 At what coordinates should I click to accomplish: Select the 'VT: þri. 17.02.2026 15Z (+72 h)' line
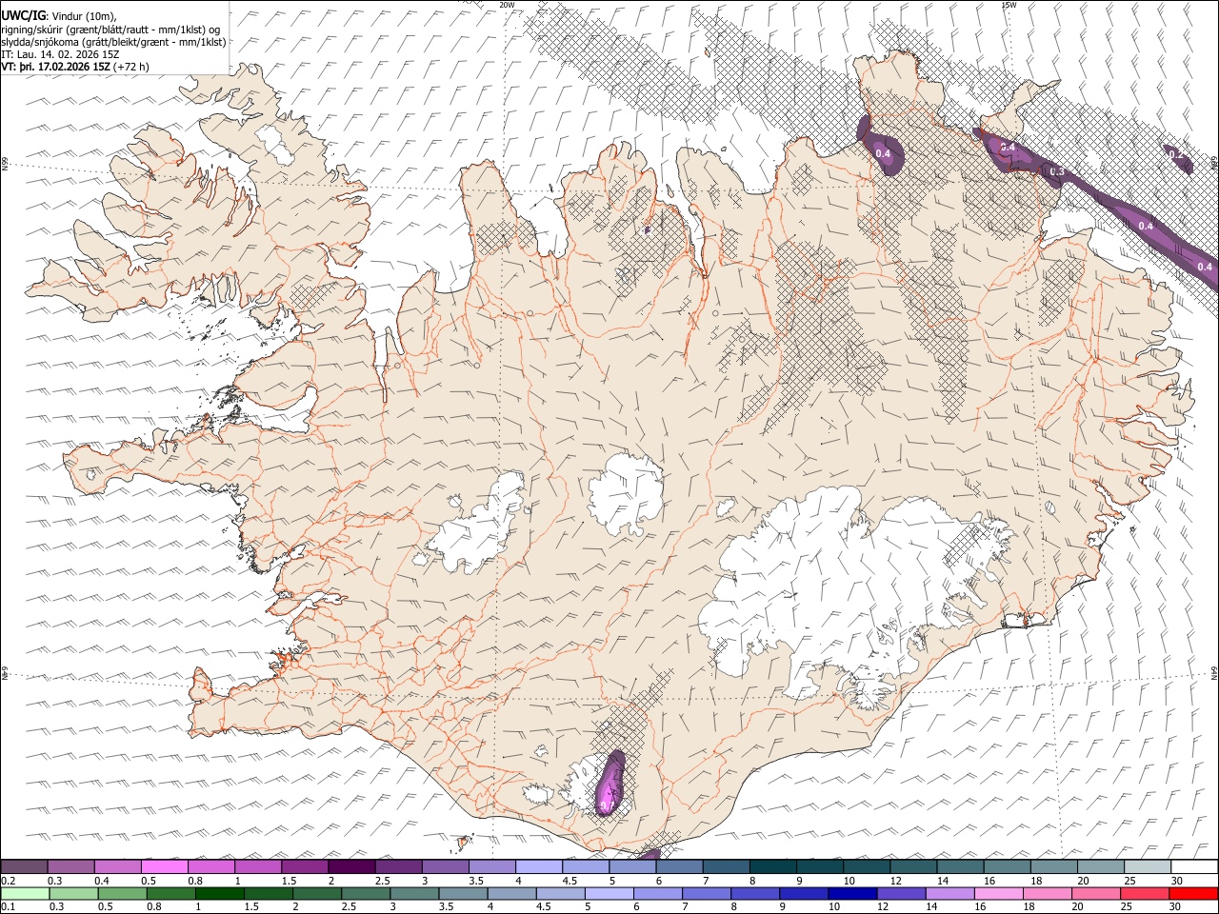pos(75,68)
